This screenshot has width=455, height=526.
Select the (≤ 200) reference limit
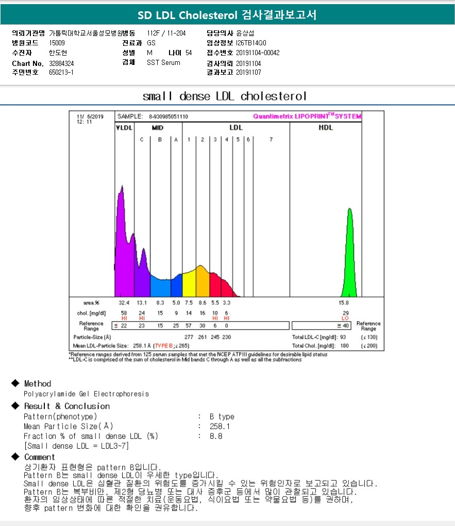point(369,346)
